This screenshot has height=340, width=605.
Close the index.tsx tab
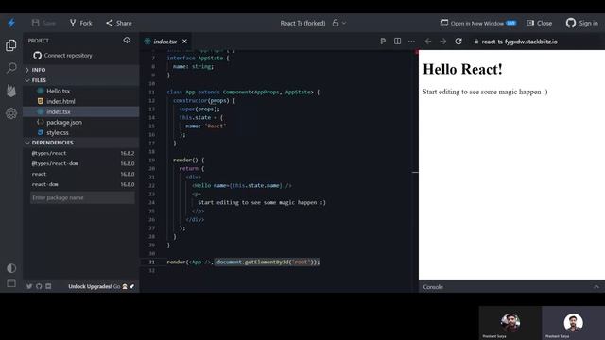[x=185, y=42]
